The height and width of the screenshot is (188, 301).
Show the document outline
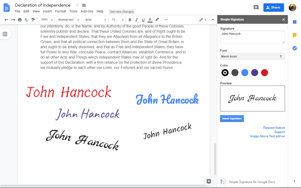tap(5, 34)
